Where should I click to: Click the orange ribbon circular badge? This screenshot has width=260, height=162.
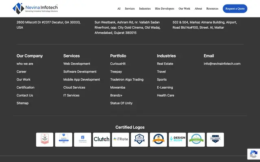158,139
